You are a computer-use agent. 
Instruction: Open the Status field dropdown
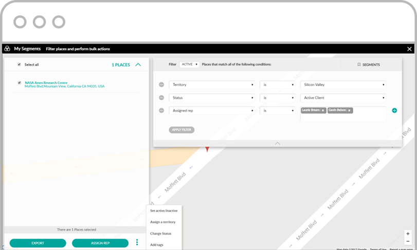(212, 98)
